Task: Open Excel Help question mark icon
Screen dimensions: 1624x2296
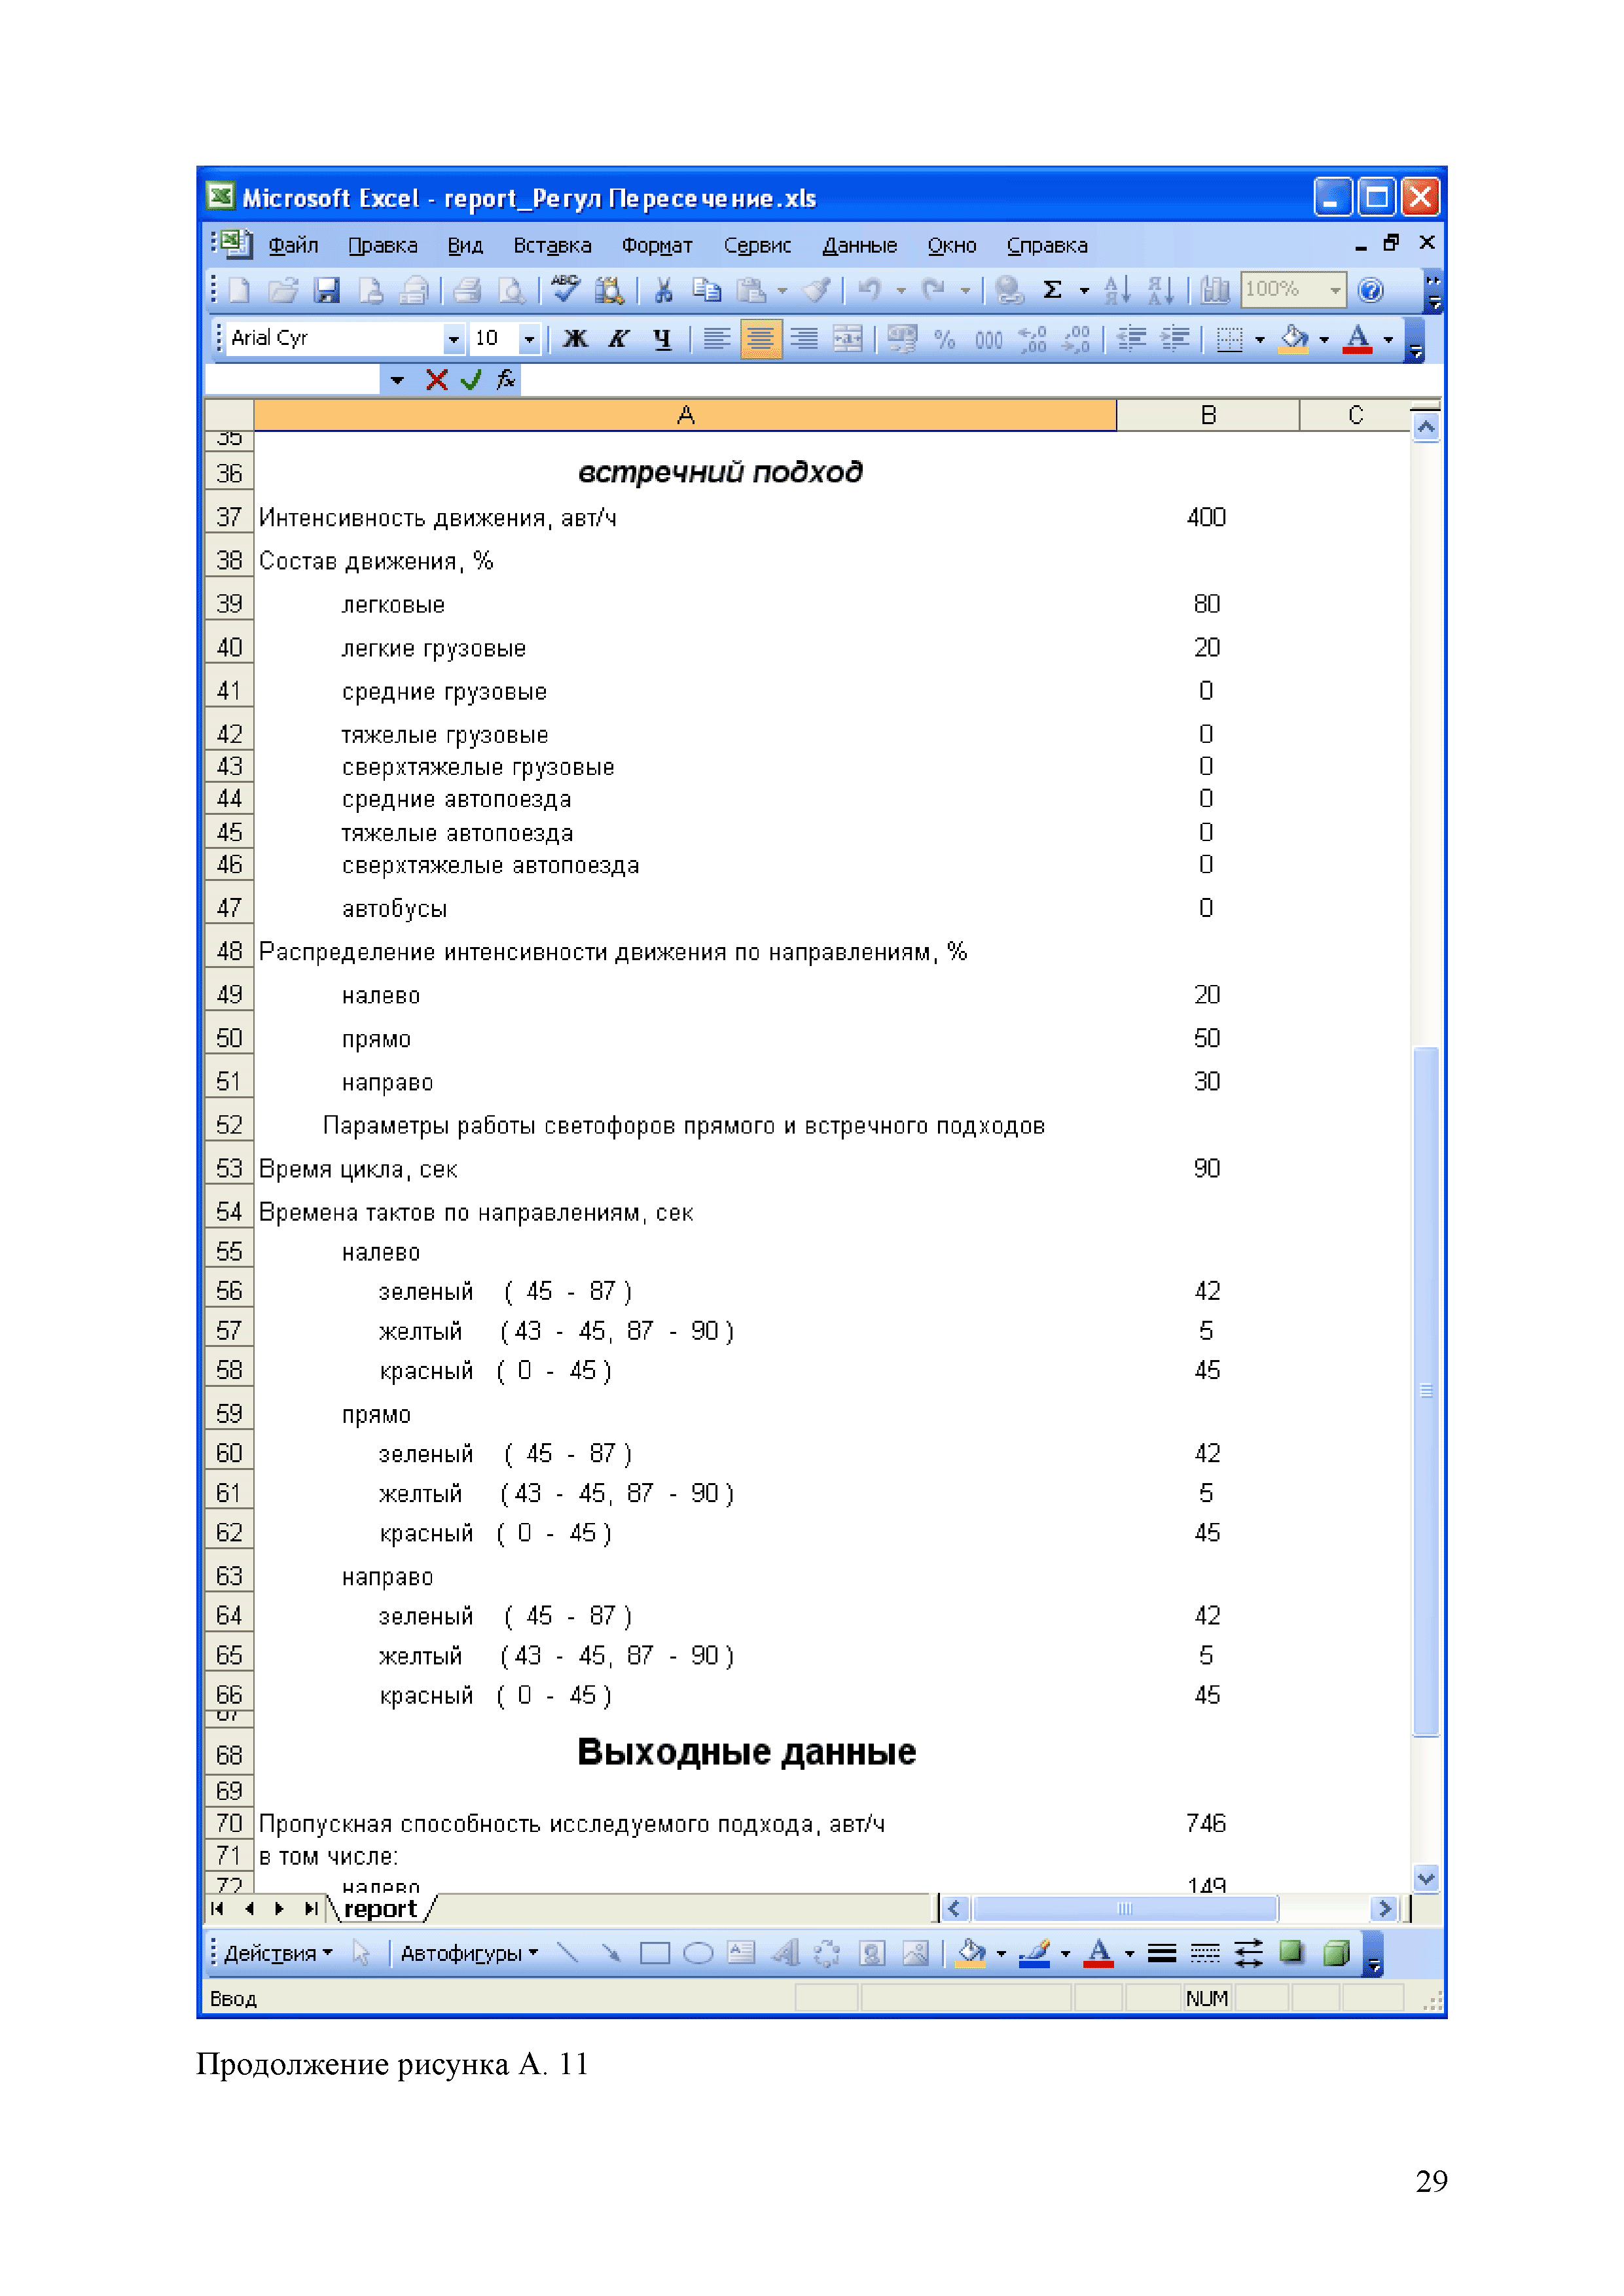Action: (x=1371, y=290)
